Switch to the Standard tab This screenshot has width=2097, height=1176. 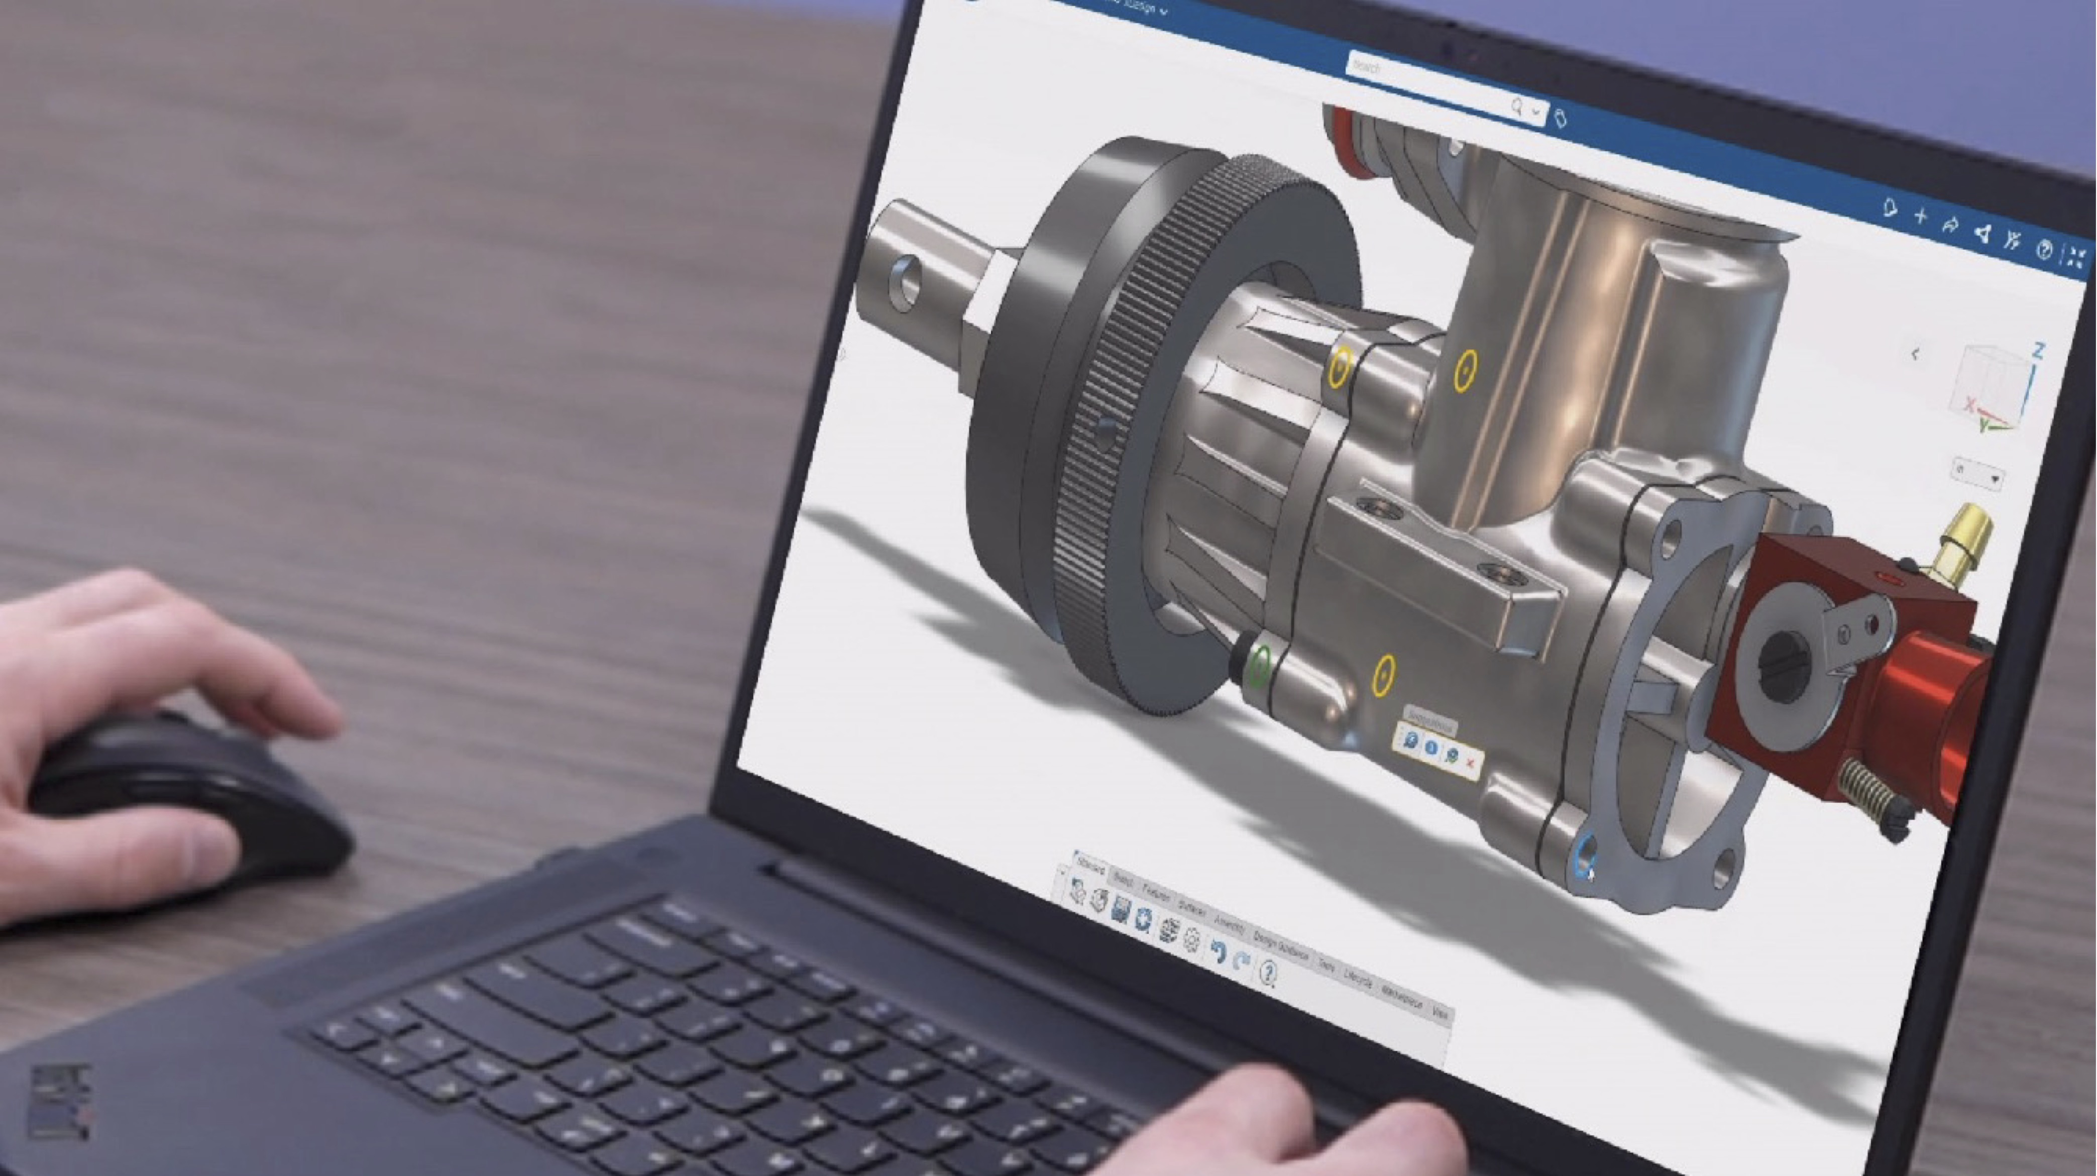[1091, 866]
